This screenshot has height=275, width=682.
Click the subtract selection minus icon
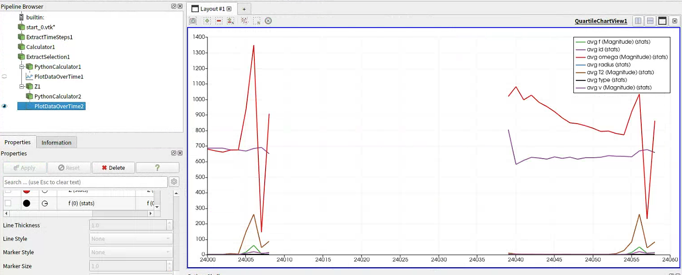[219, 21]
